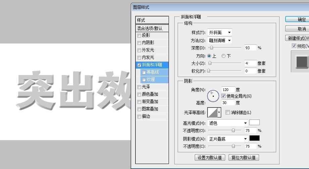Click 设置为默认值 button
309x169 pixels.
point(210,158)
